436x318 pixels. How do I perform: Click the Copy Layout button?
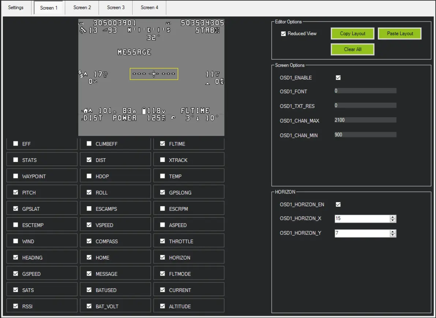(x=352, y=33)
